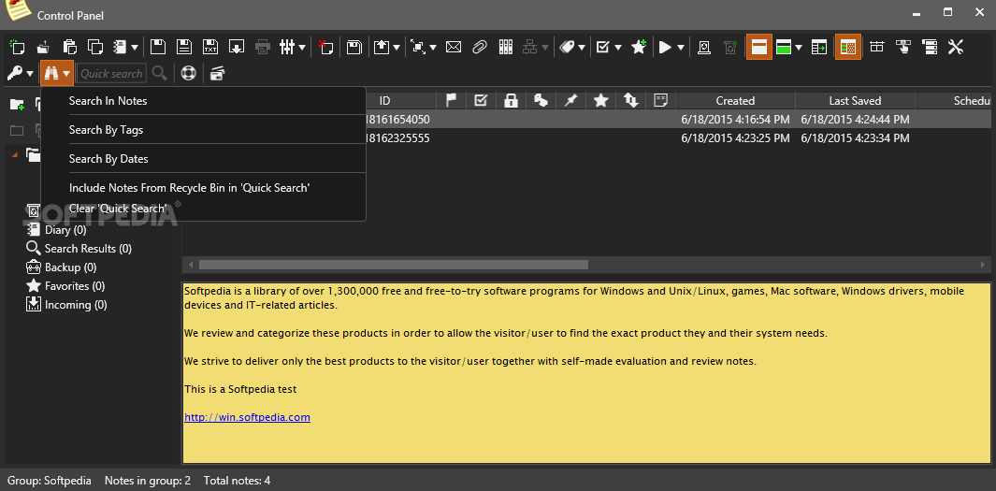Choose Search By Dates menu entry
Image resolution: width=996 pixels, height=491 pixels.
pos(108,159)
